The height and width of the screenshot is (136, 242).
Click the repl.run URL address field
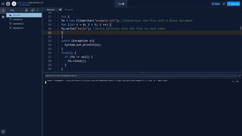pyautogui.click(x=141, y=76)
